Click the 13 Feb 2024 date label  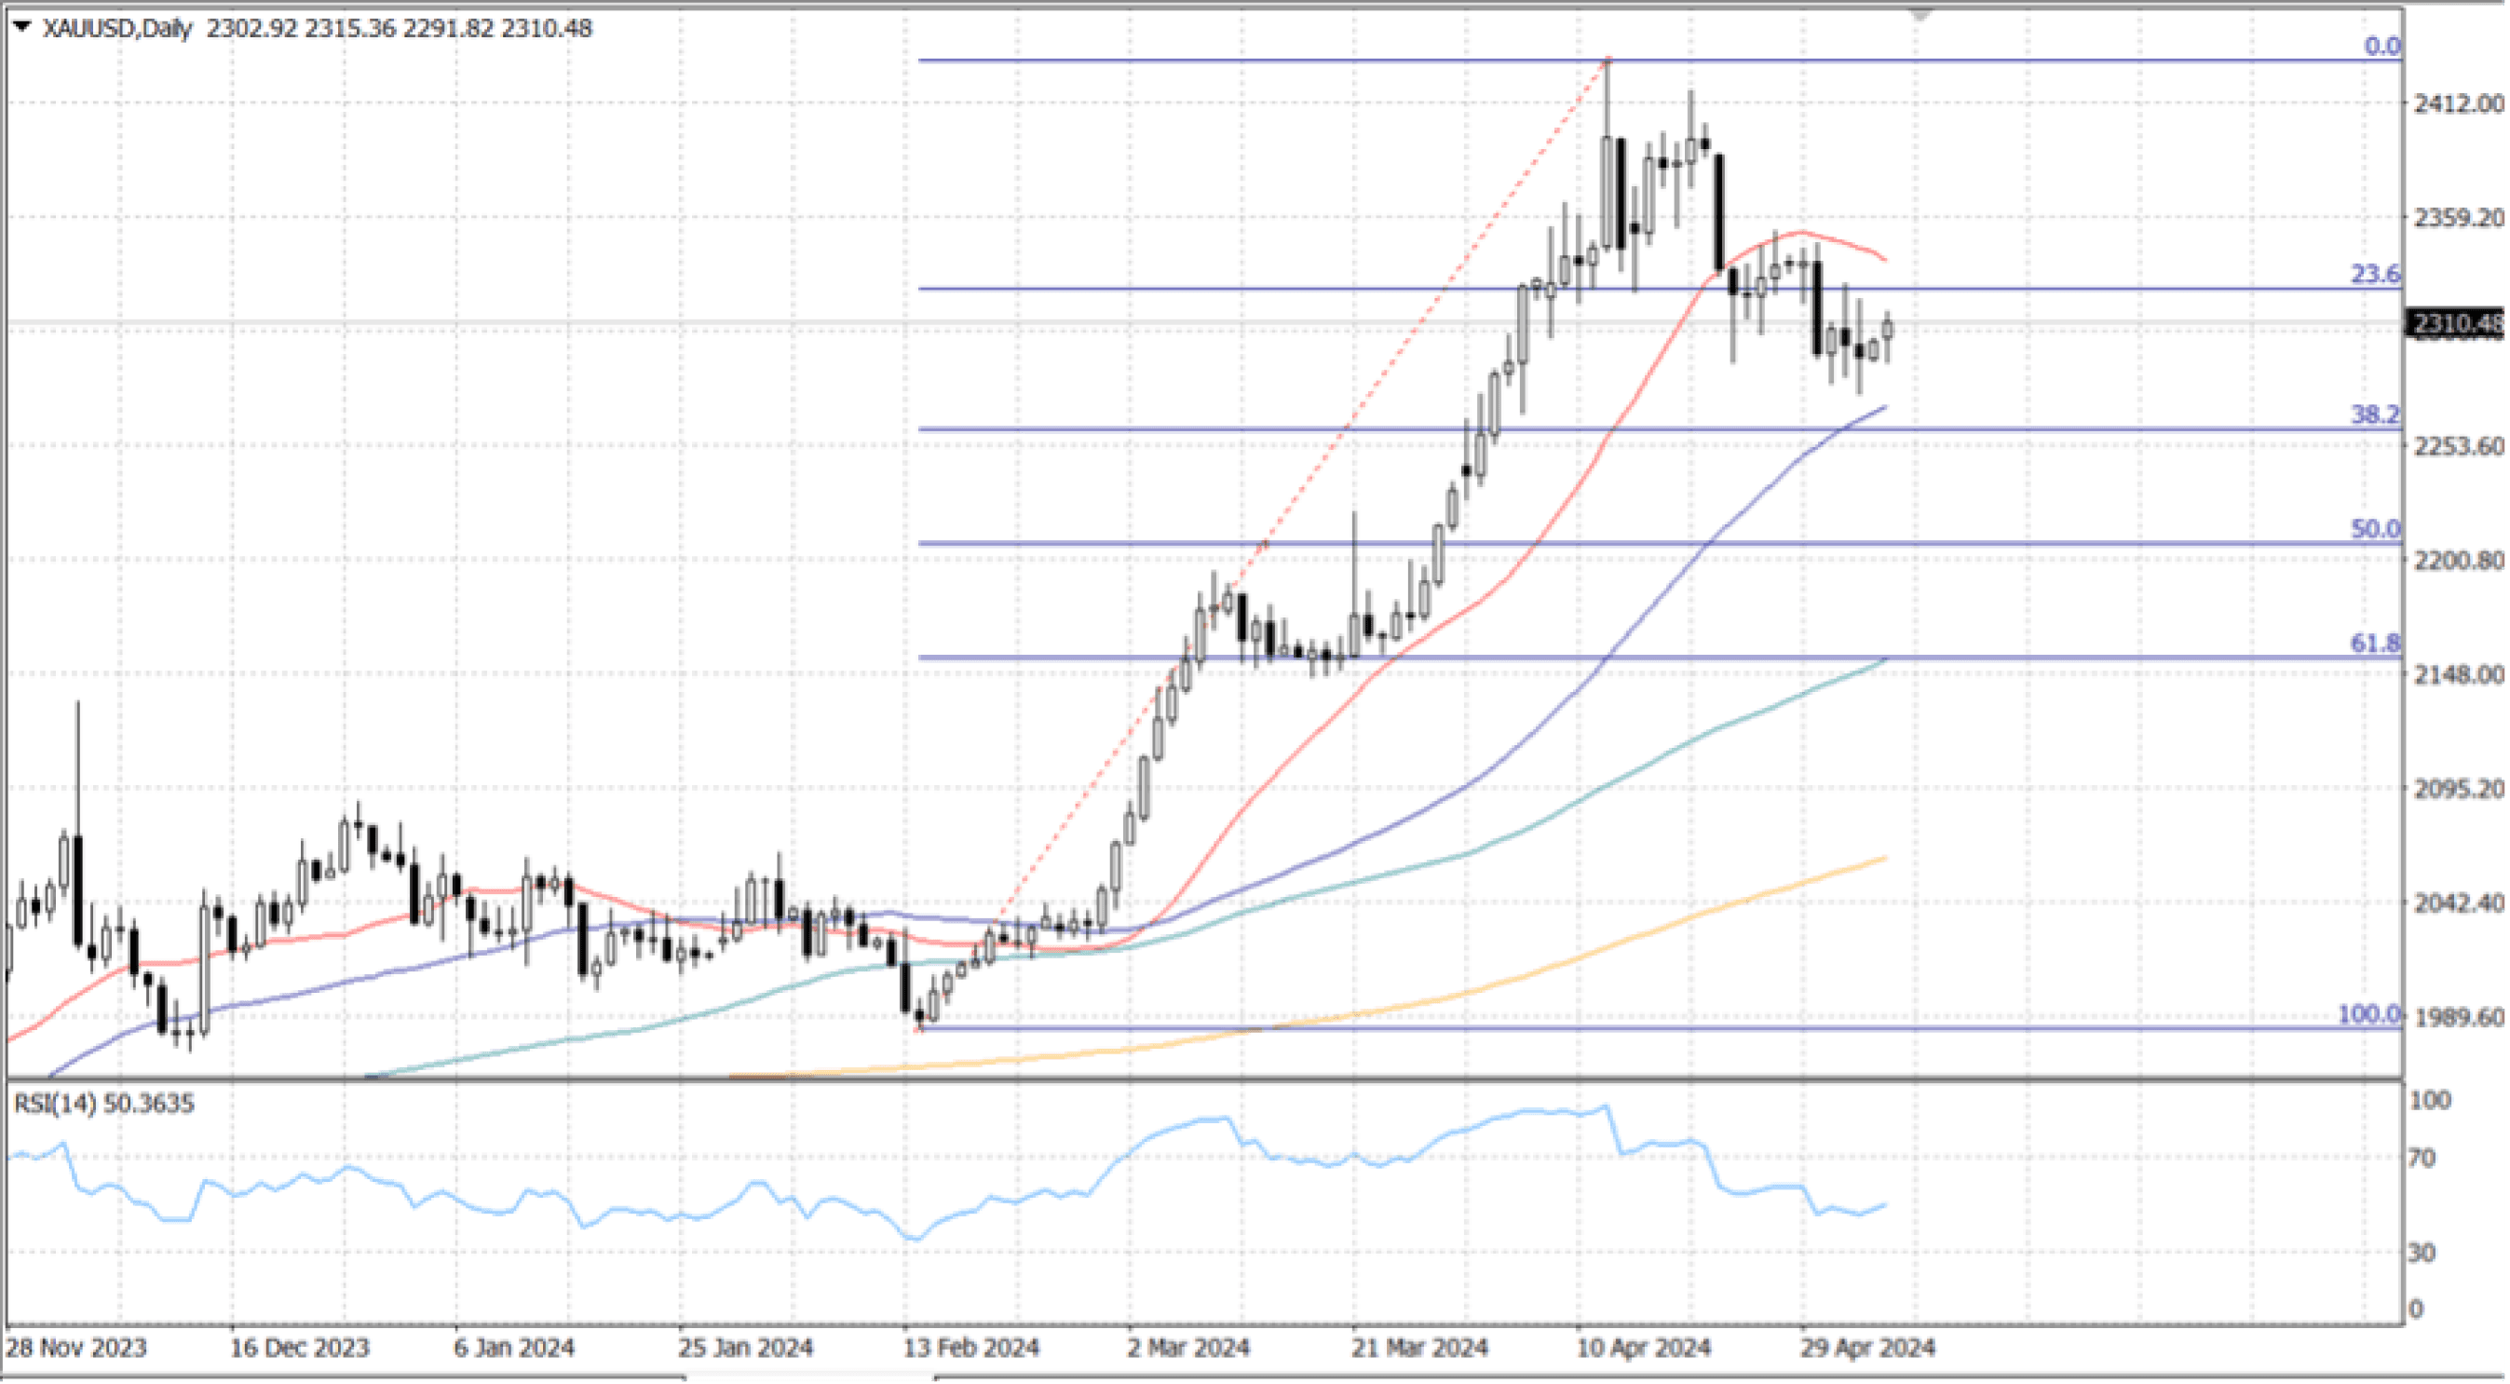(x=970, y=1348)
